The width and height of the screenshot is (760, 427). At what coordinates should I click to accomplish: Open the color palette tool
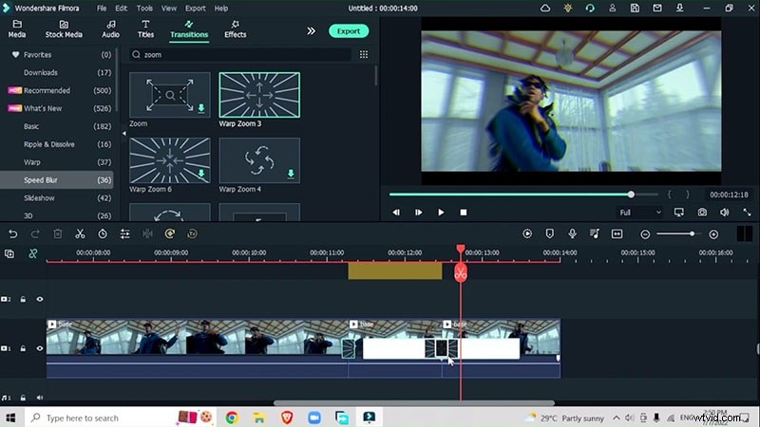coord(170,234)
